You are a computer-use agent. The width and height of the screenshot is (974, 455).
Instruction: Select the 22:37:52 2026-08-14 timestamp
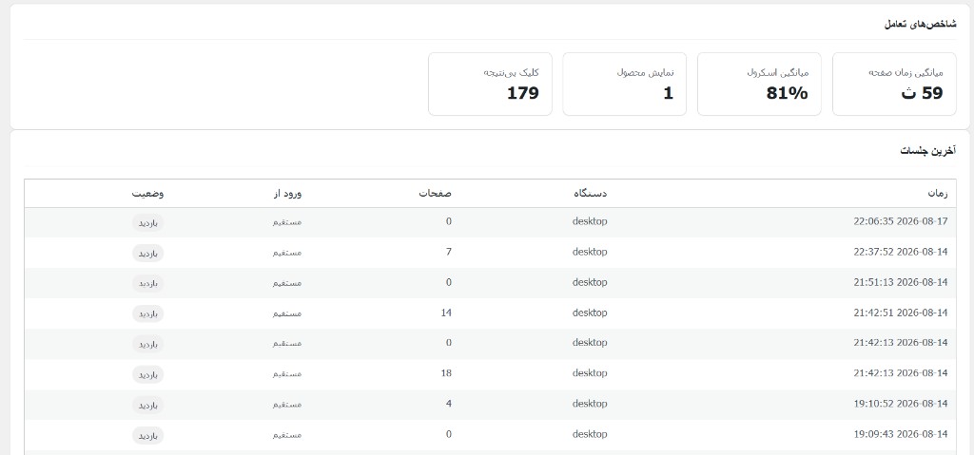point(901,252)
